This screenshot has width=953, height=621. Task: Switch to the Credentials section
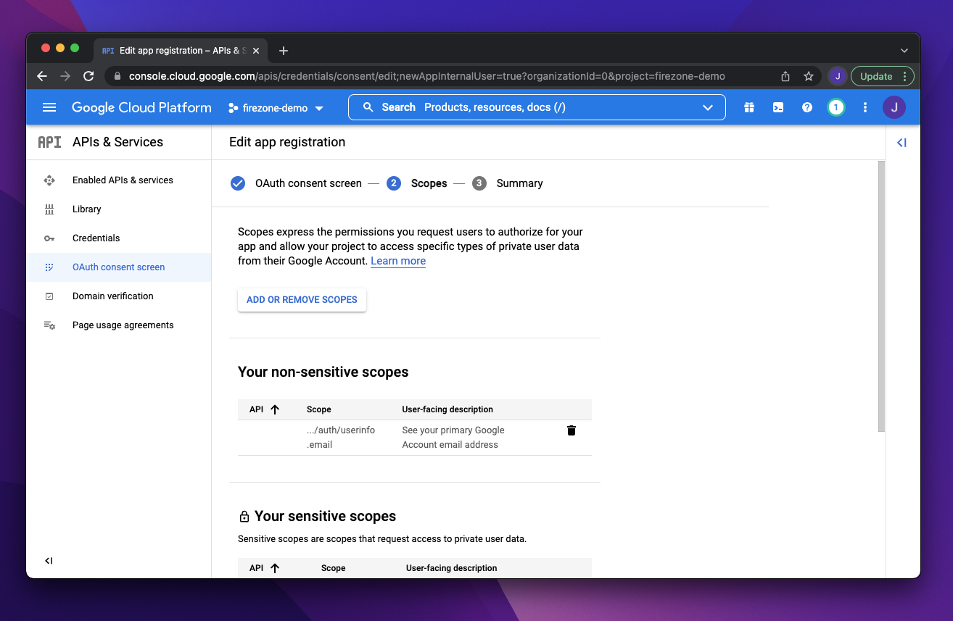(96, 238)
